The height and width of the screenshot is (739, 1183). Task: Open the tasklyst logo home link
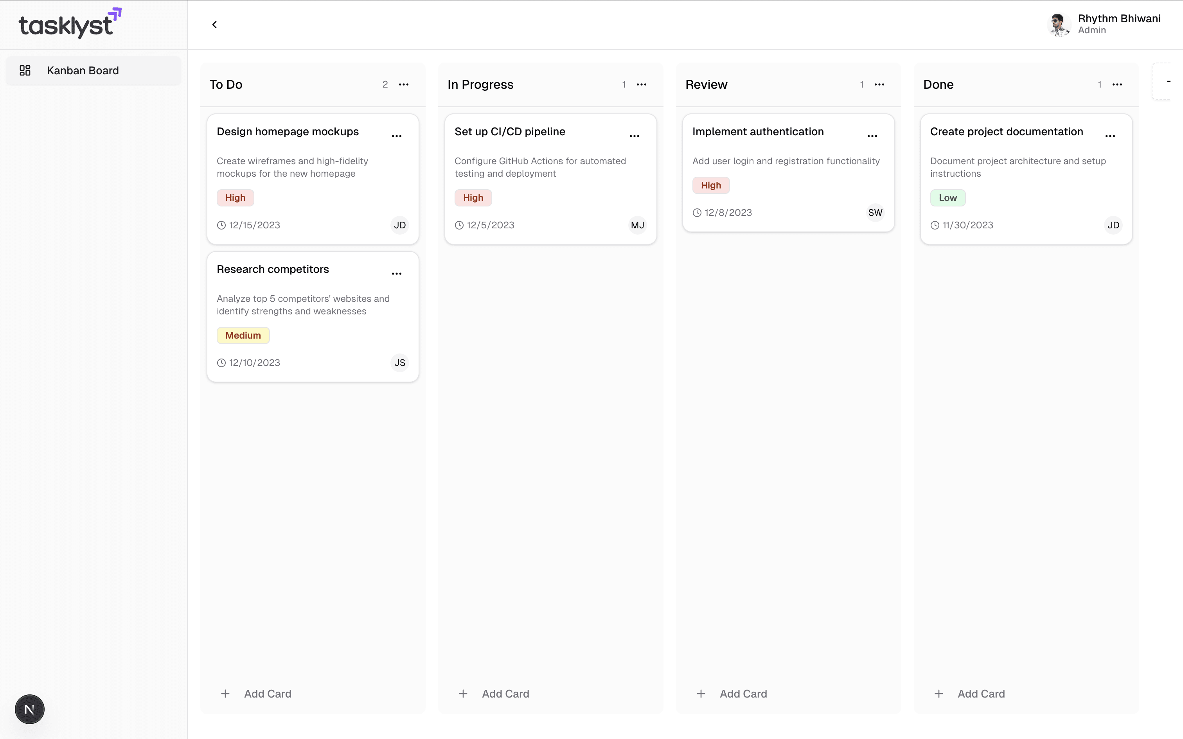coord(70,23)
